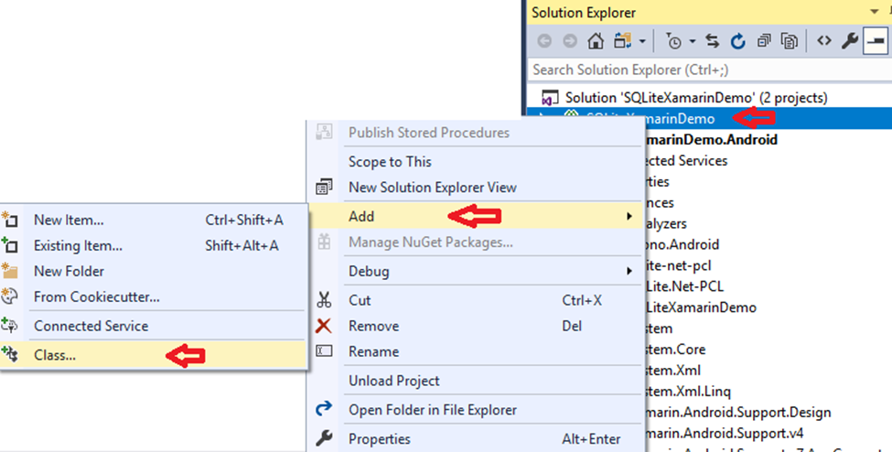Select the highlighted SQLiteXamarinDemo project row
Image resolution: width=892 pixels, height=452 pixels.
click(x=709, y=118)
